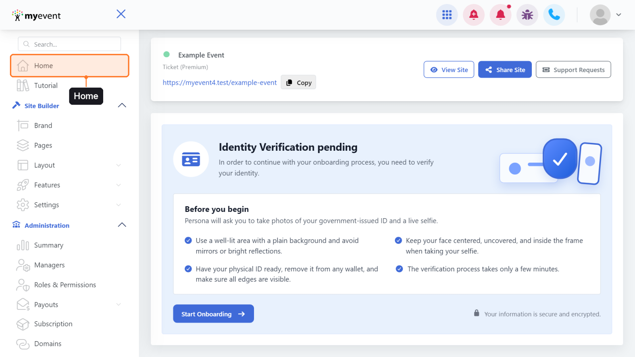Click the bug report icon
The width and height of the screenshot is (635, 357).
527,15
